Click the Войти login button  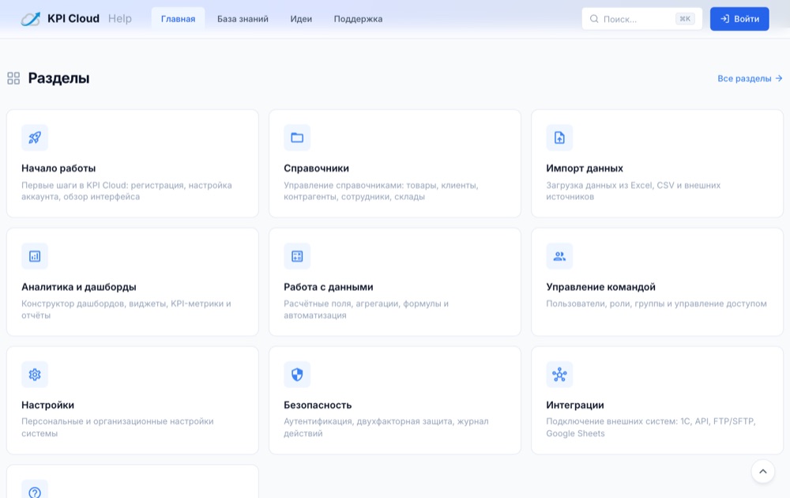[x=739, y=19]
